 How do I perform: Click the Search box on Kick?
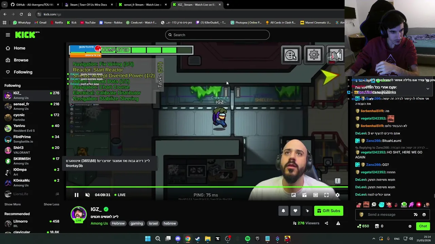tap(217, 35)
